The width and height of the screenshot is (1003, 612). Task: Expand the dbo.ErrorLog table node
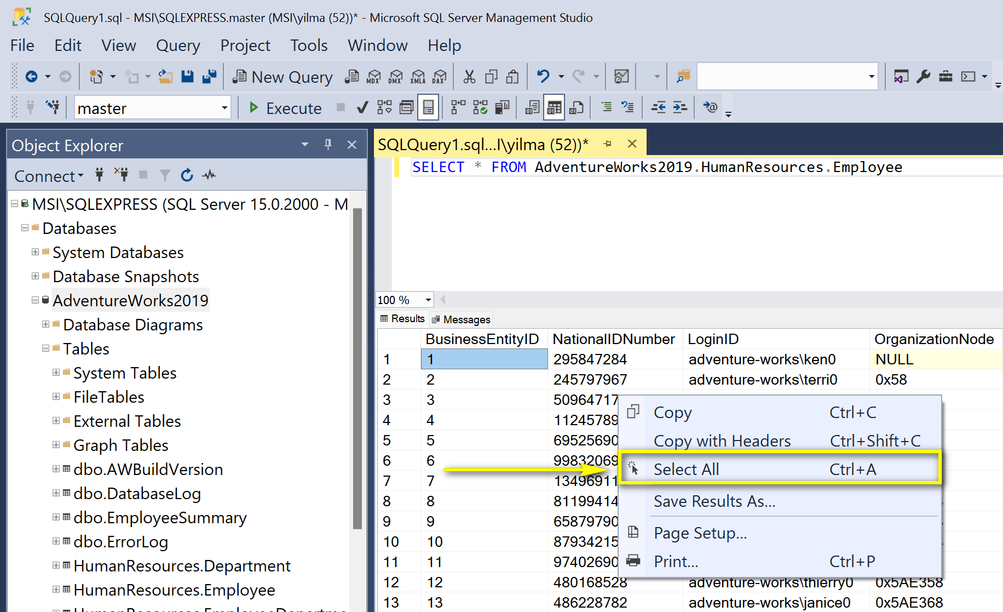[56, 541]
